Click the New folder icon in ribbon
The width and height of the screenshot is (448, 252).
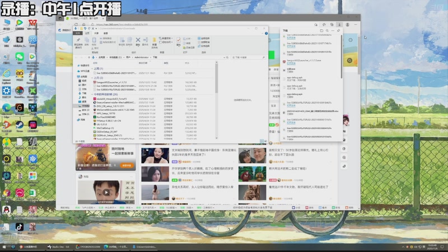coord(155,40)
